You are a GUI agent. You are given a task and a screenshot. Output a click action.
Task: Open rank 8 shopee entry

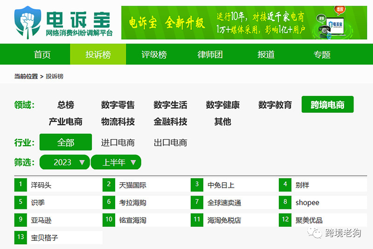coord(323,202)
